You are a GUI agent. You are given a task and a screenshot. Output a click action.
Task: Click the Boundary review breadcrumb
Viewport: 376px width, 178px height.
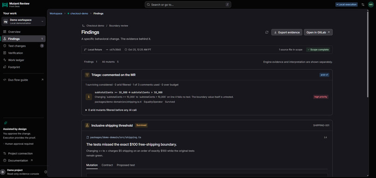tap(118, 26)
